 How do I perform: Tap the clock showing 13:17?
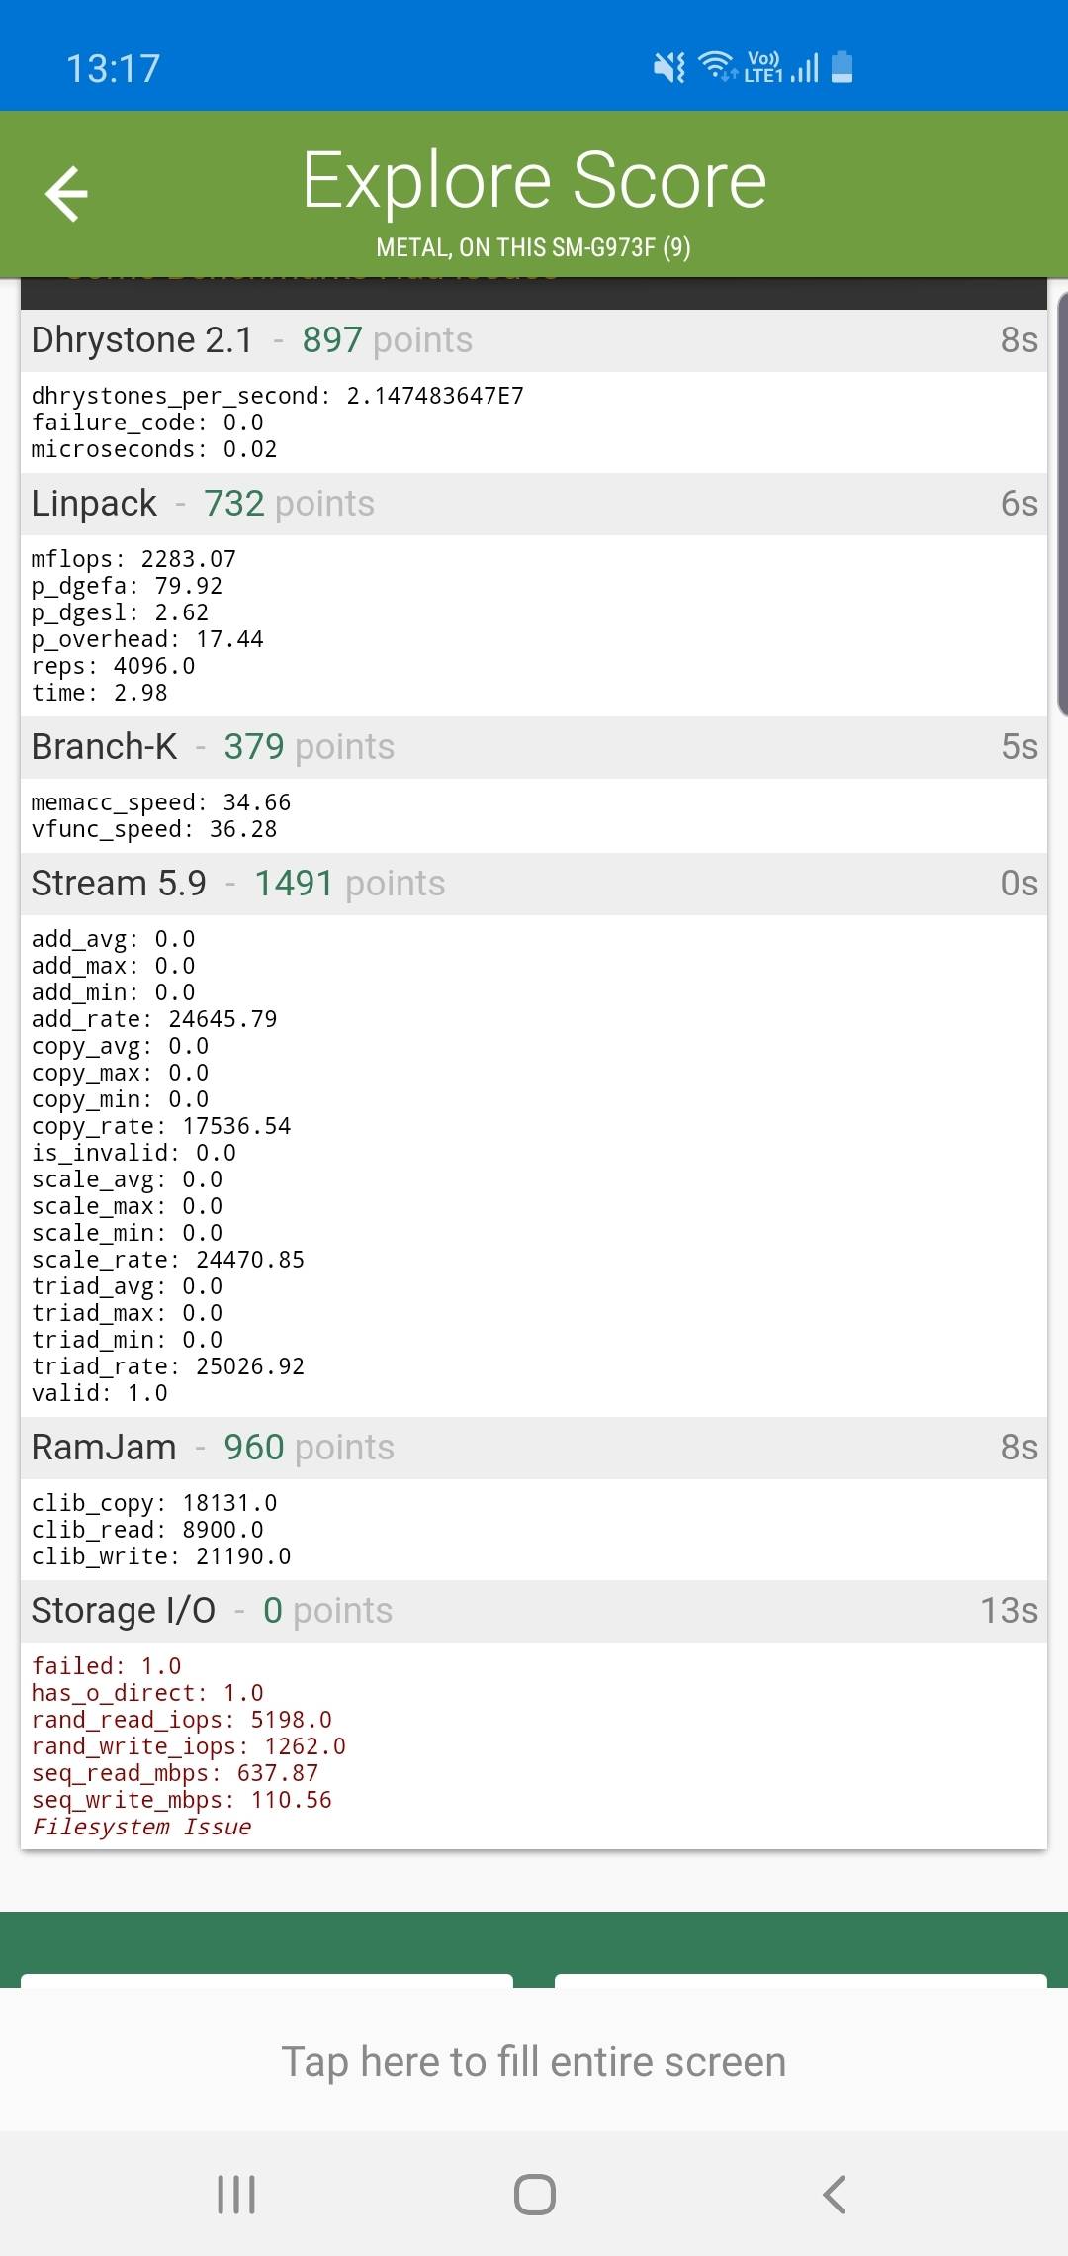coord(113,68)
